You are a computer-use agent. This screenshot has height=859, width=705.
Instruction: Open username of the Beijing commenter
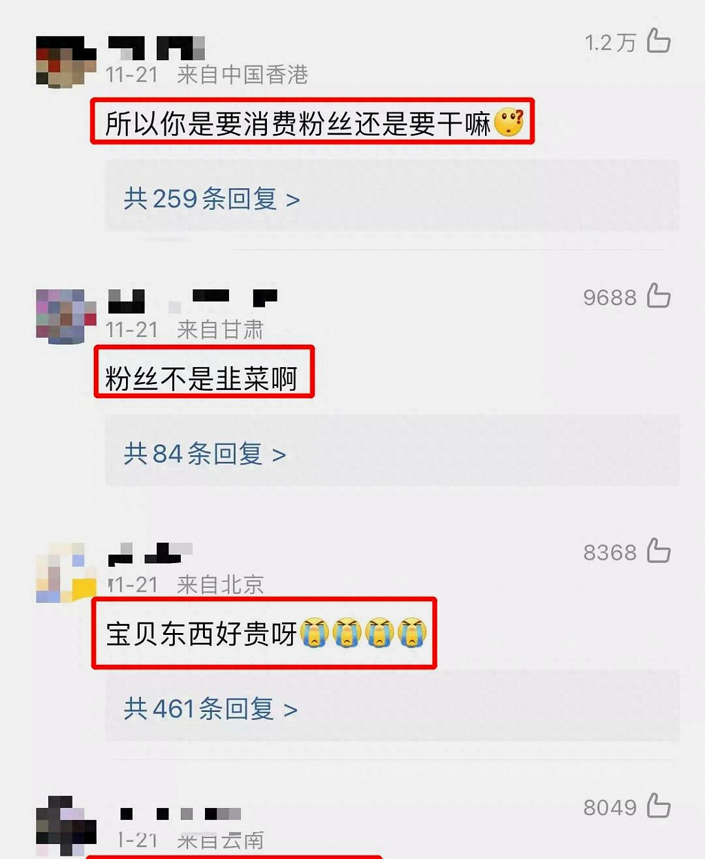[x=150, y=553]
